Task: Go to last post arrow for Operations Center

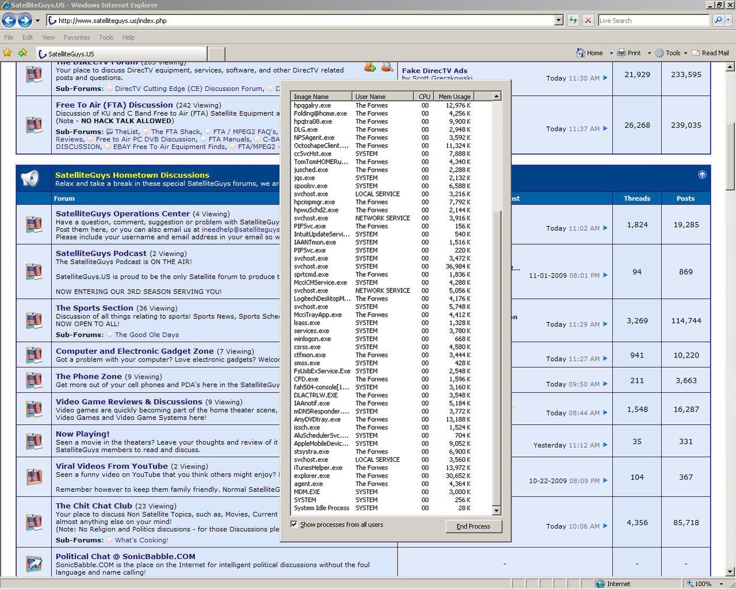Action: [x=605, y=228]
